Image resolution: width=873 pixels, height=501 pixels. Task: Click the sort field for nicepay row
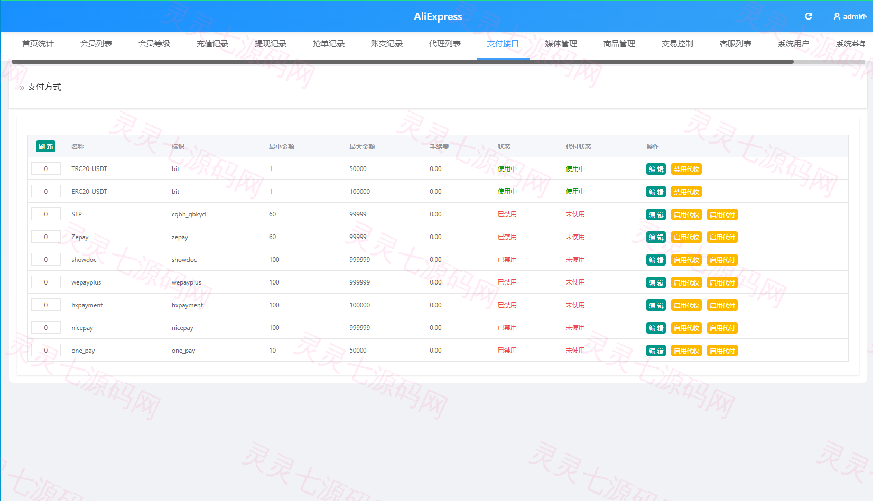(x=46, y=328)
